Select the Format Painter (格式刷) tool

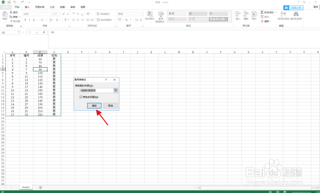[15, 21]
